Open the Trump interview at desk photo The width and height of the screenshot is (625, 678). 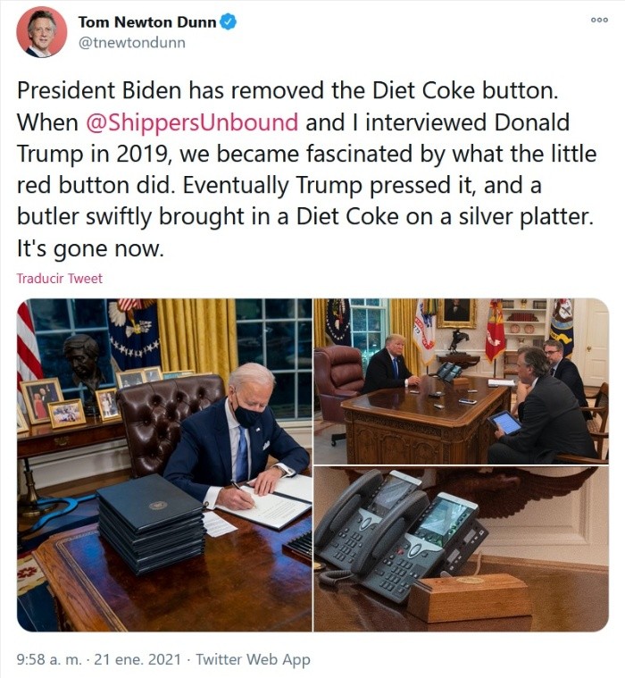point(461,381)
